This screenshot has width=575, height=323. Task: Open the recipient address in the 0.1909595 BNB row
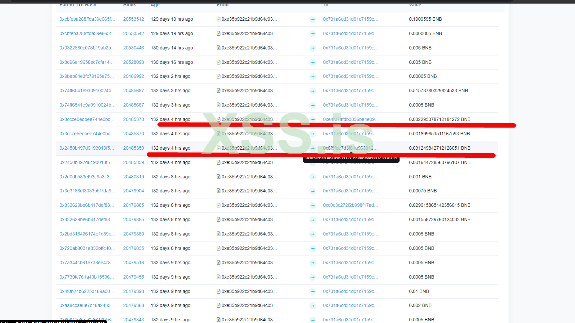(351, 19)
